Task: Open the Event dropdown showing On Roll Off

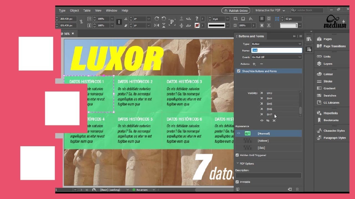Action: (277, 57)
